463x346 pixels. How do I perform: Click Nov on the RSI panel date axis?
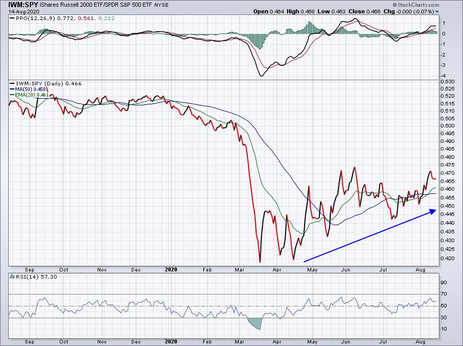[102, 342]
